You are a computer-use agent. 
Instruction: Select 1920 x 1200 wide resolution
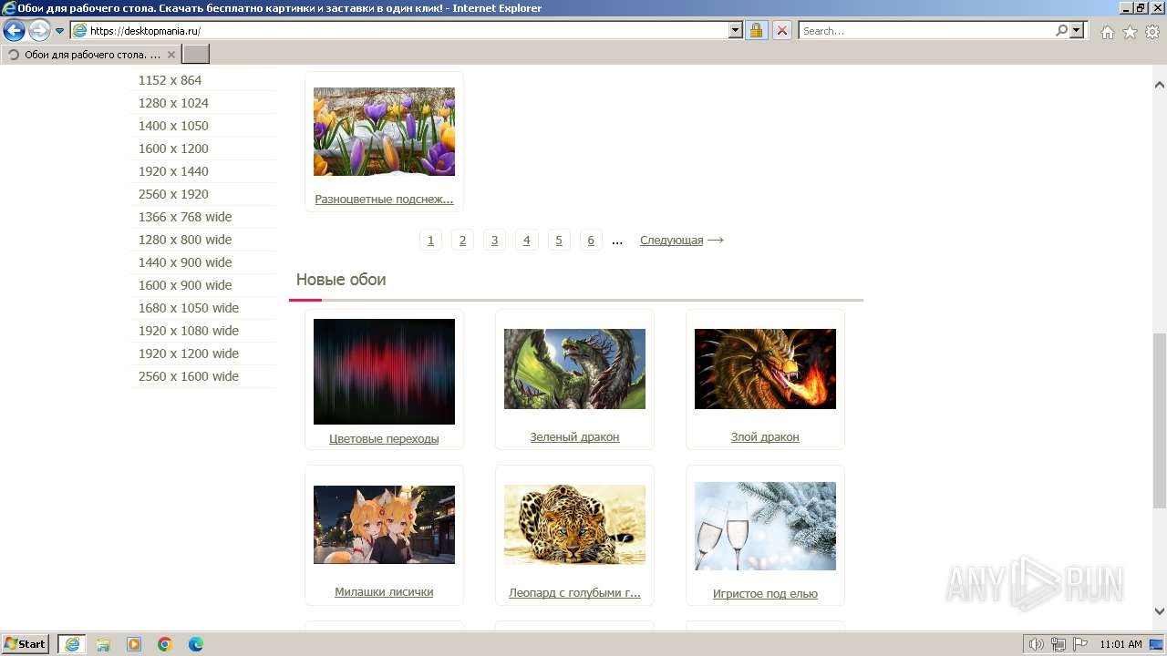[189, 354]
